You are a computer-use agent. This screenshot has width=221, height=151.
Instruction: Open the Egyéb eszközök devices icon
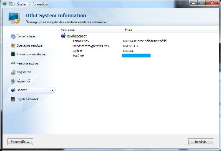13,99
